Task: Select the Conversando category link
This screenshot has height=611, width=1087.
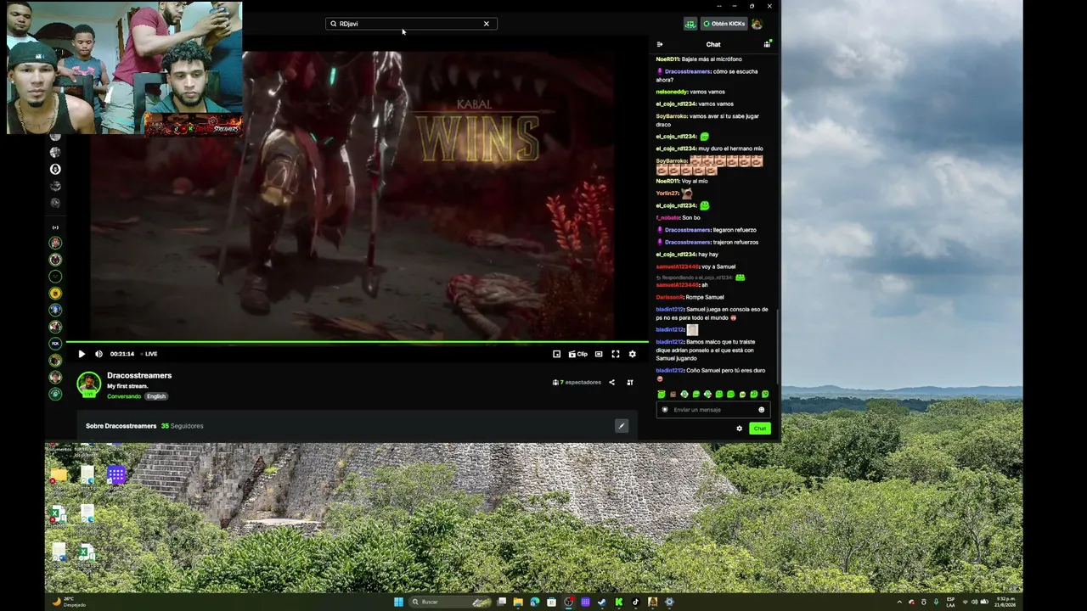Action: point(124,396)
